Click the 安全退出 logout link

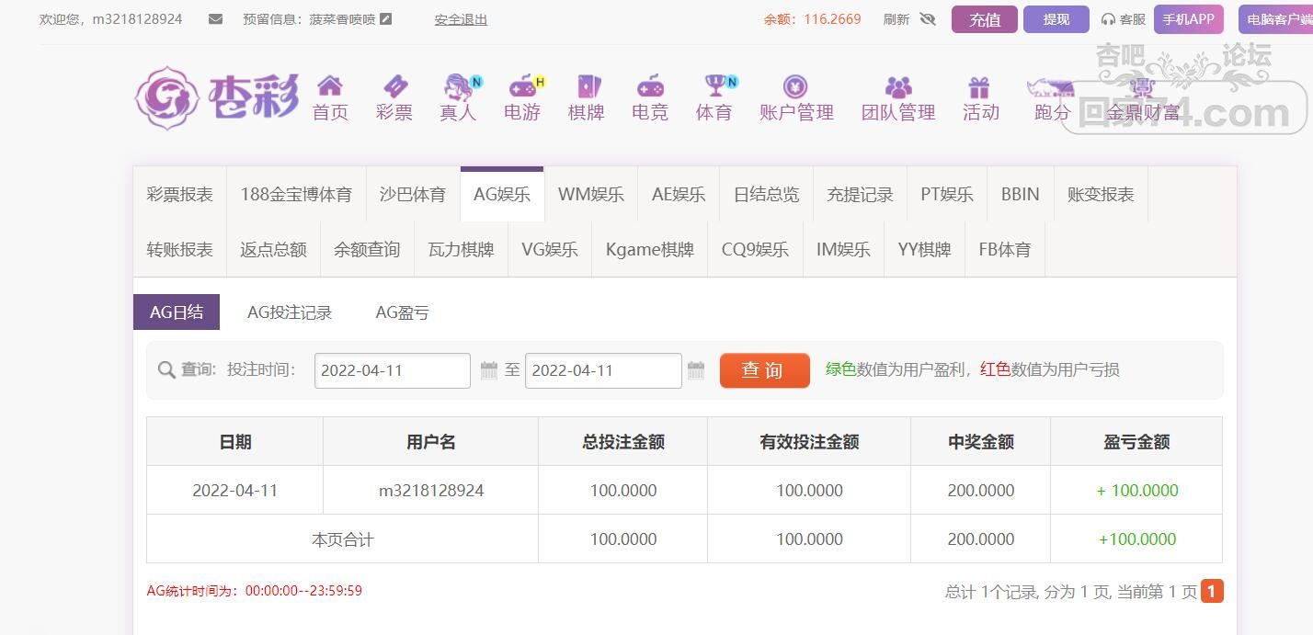(x=461, y=19)
